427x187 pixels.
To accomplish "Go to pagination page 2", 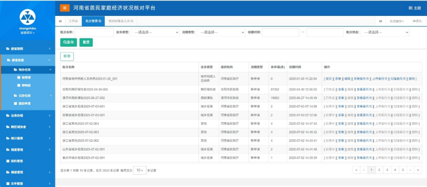I will 379,170.
